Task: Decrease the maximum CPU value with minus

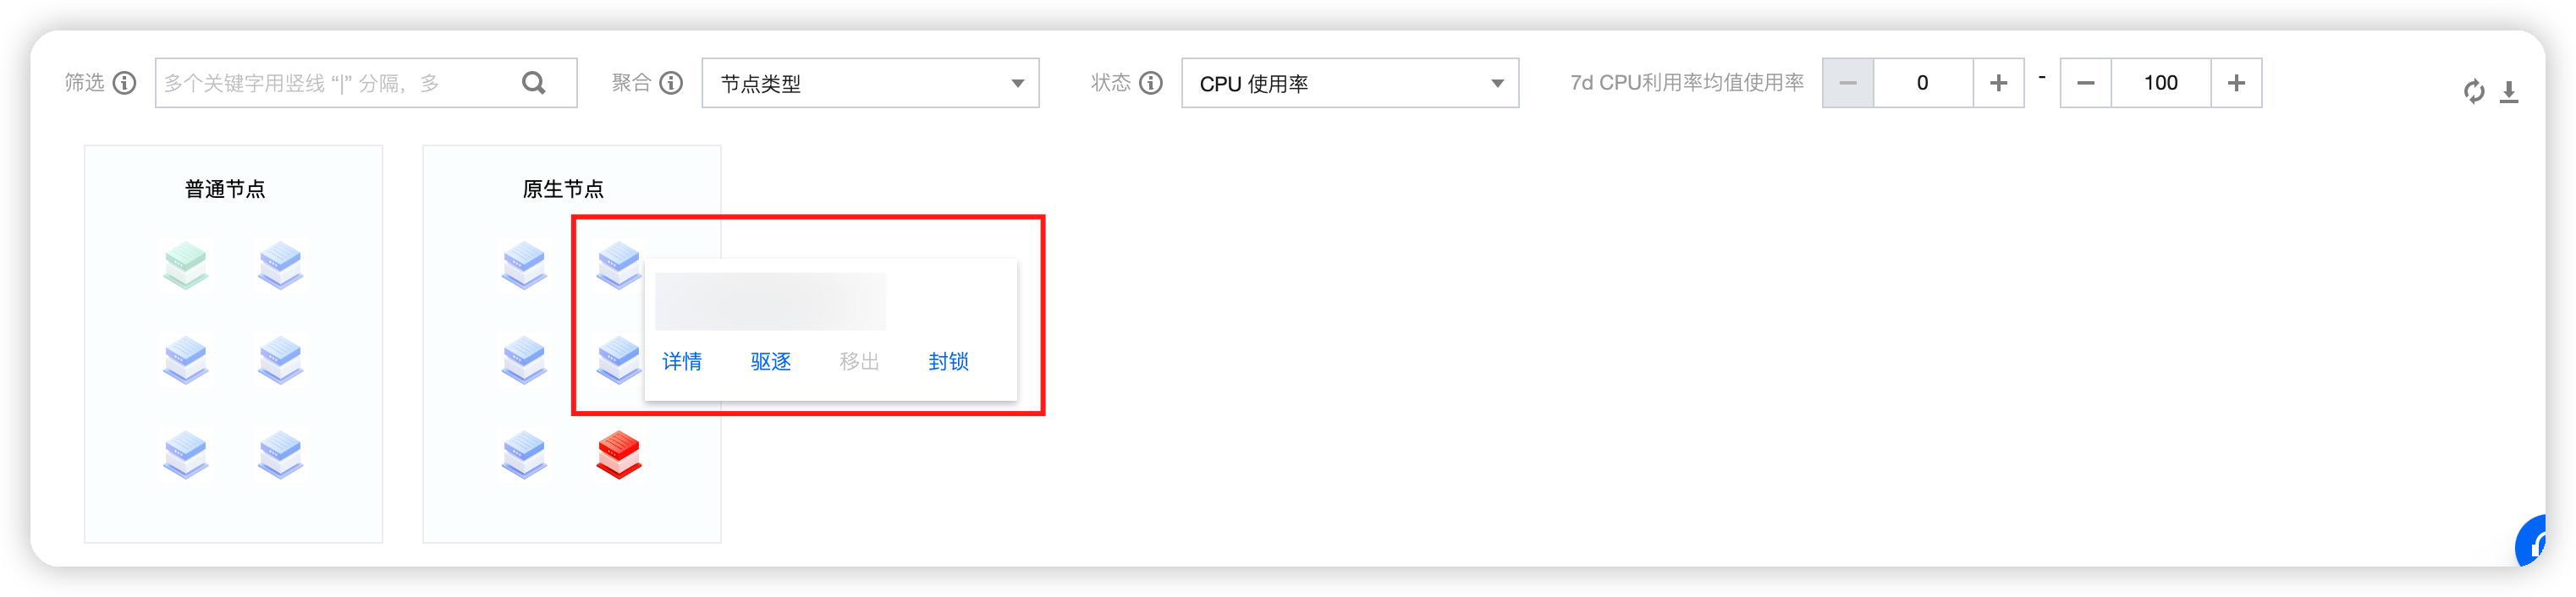Action: click(x=2086, y=83)
